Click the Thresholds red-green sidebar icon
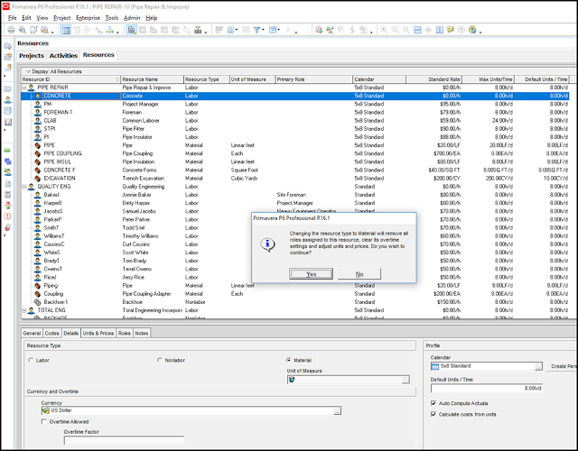This screenshot has height=451, width=578. coord(8,205)
